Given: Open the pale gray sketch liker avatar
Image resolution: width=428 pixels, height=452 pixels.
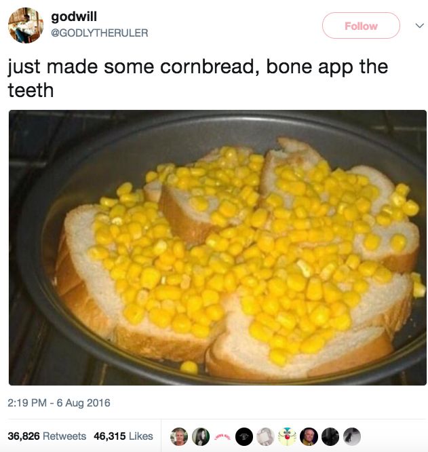Looking at the screenshot, I should click(266, 436).
